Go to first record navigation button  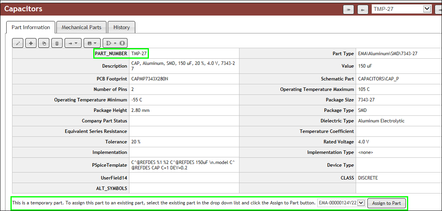point(348,10)
